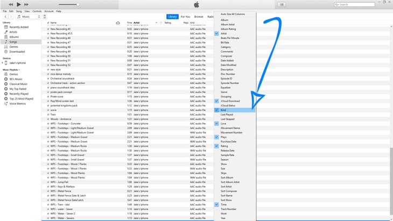Switch to the For You tab
Image resolution: width=393 pixels, height=221 pixels.
click(x=186, y=17)
